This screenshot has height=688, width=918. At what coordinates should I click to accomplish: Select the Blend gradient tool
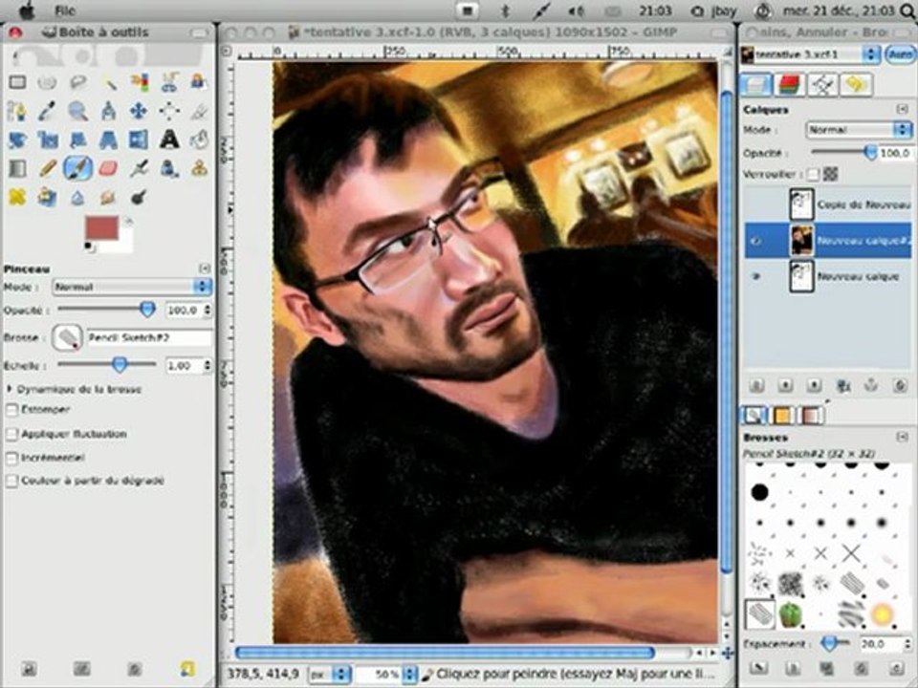click(x=17, y=169)
